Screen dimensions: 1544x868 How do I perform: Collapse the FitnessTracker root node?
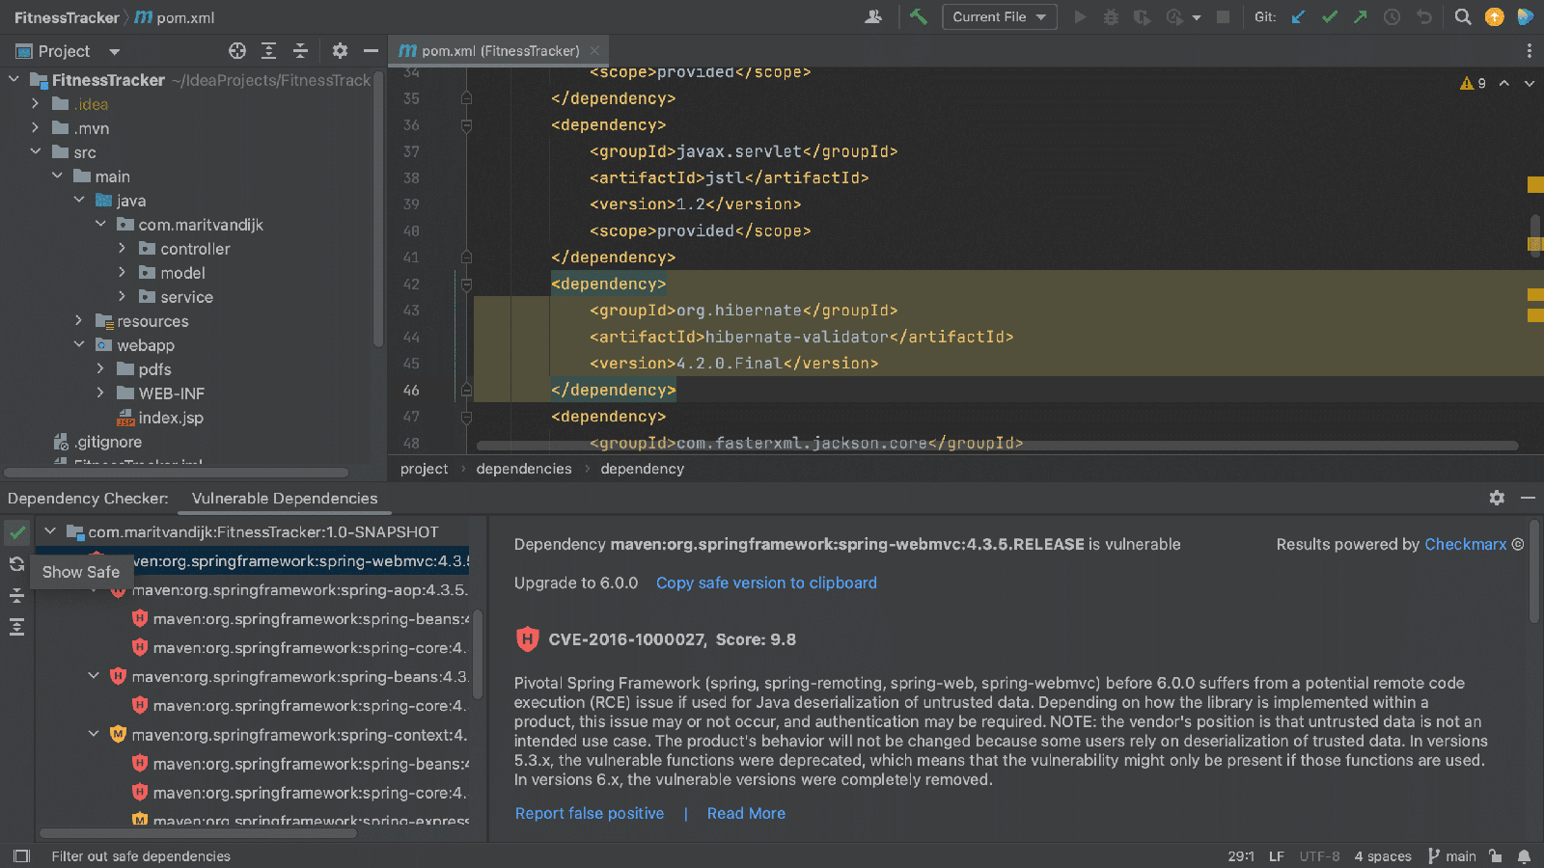tap(14, 79)
